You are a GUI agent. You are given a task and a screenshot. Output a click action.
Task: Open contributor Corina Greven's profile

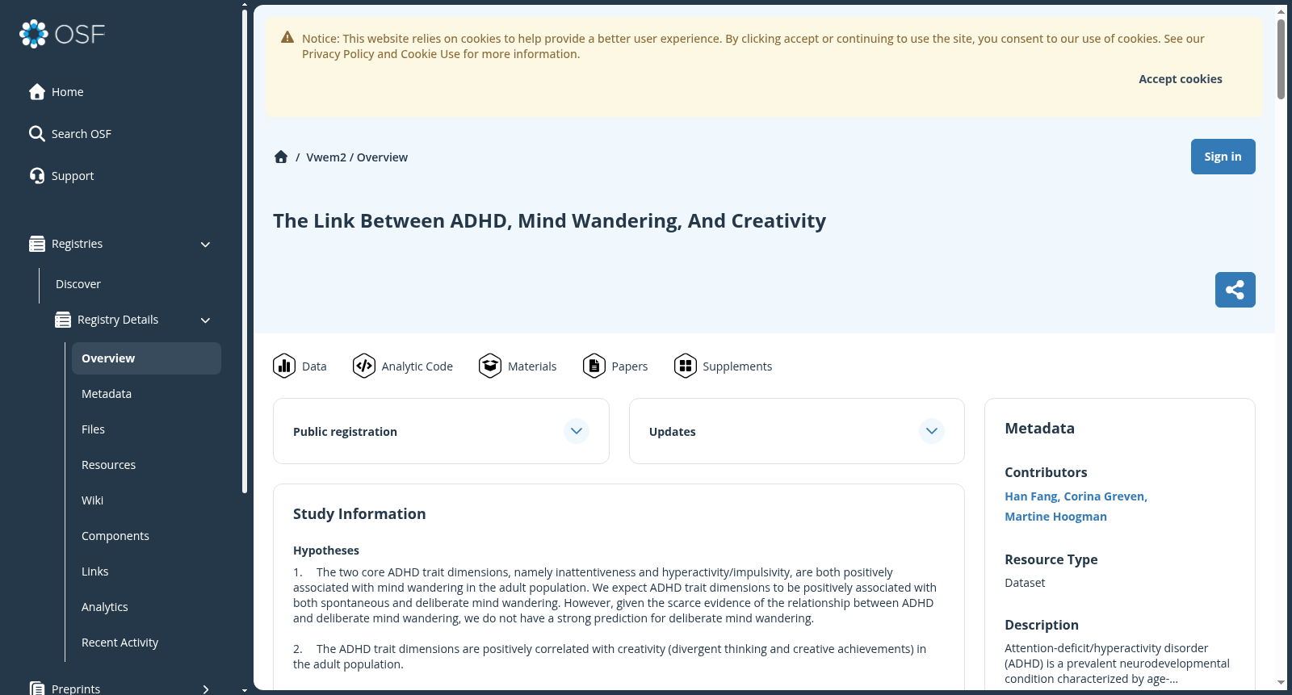[x=1104, y=496]
